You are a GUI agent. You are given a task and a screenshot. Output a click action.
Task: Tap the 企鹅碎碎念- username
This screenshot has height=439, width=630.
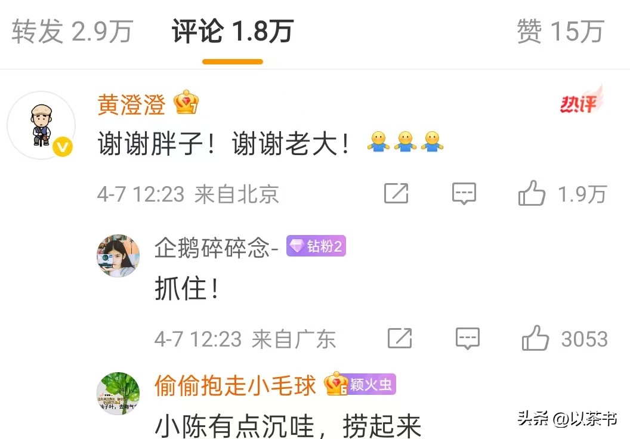point(217,248)
